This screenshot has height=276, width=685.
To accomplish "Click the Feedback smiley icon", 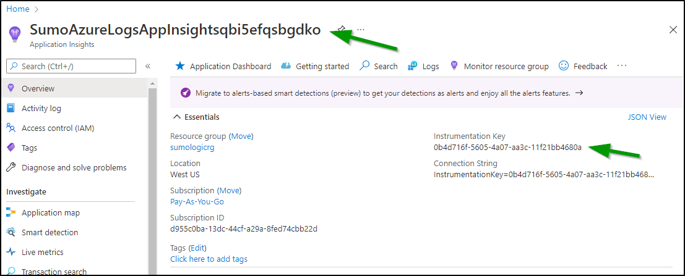I will pos(564,66).
